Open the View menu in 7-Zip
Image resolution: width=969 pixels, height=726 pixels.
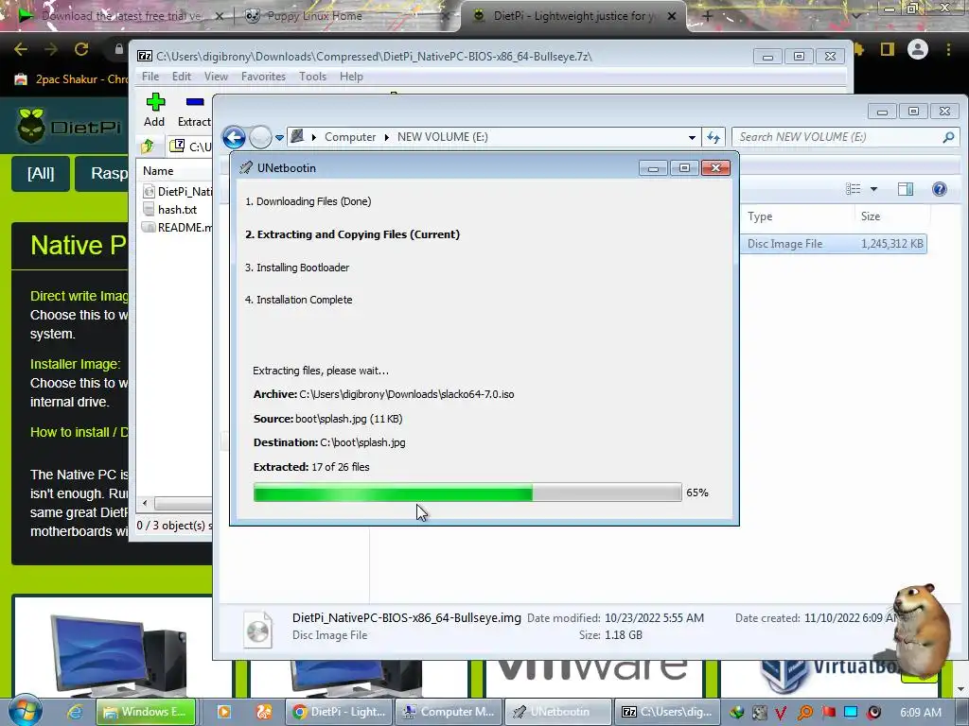click(216, 77)
